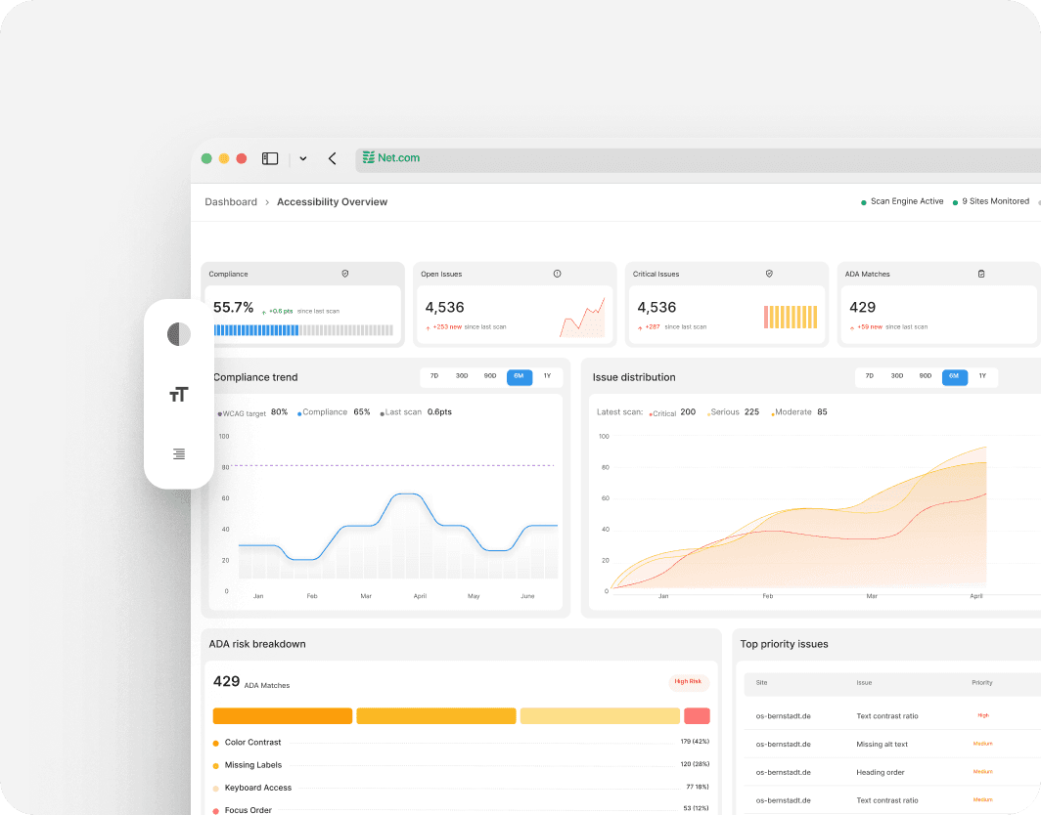
Task: Toggle the browser sidebar icon
Action: coord(270,158)
